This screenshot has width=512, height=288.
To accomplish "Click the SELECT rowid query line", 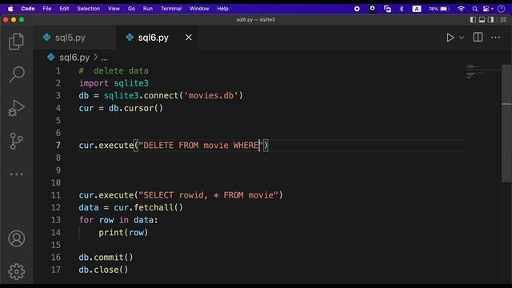I will pos(181,195).
